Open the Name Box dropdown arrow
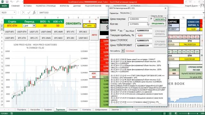The width and height of the screenshot is (205, 115). [14, 12]
